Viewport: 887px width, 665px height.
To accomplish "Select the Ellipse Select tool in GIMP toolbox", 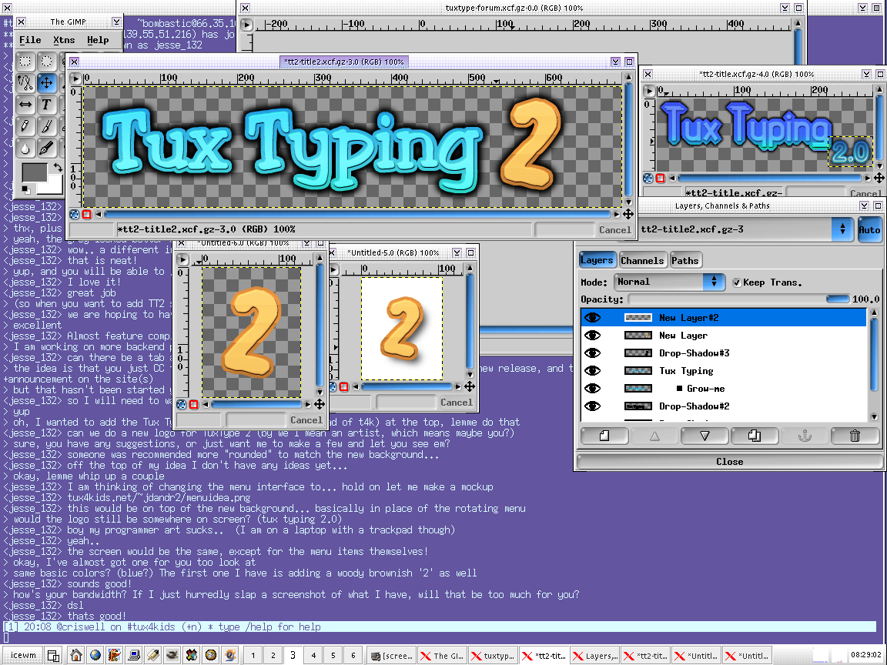I will pos(46,61).
